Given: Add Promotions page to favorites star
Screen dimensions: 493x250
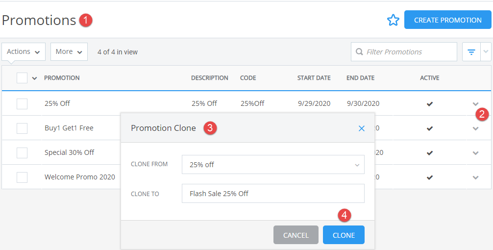Looking at the screenshot, I should tap(393, 20).
